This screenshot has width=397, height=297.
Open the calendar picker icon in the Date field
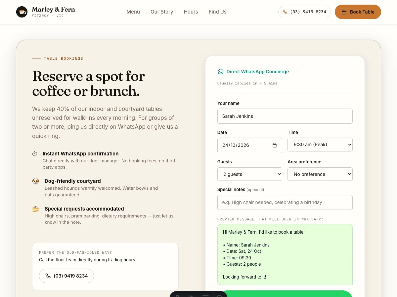(x=274, y=146)
